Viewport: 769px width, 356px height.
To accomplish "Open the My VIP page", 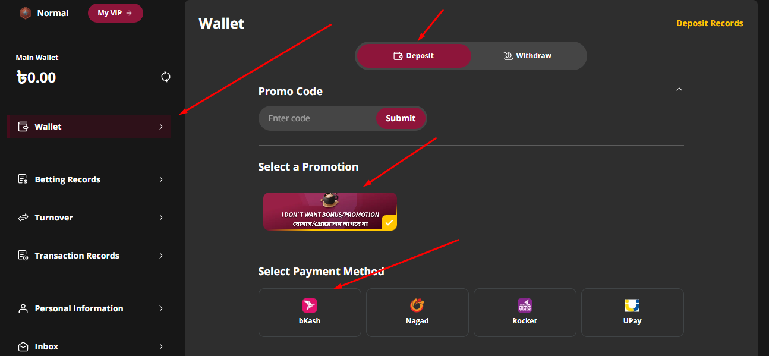I will (x=115, y=12).
